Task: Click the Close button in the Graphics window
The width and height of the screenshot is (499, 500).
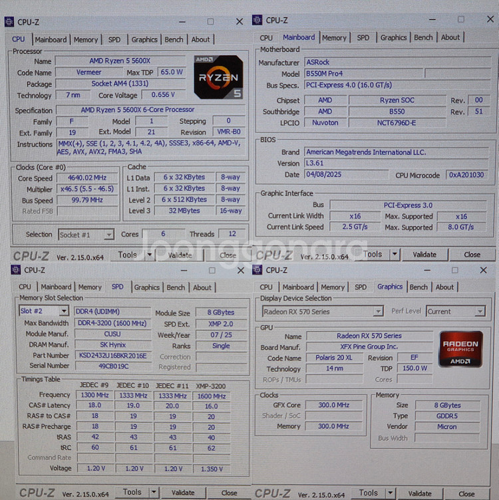Action: 466,493
